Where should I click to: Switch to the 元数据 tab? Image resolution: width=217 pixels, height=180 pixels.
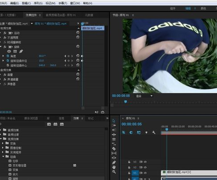(89, 15)
